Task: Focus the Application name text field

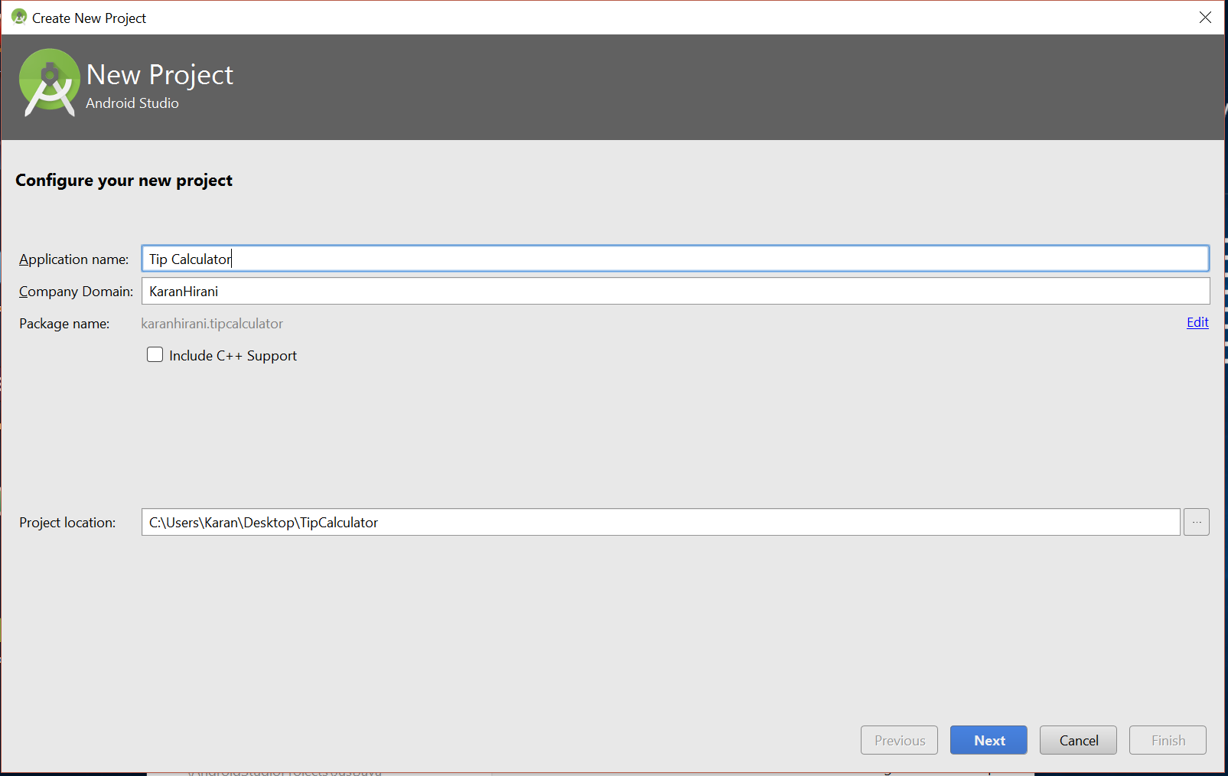Action: [673, 259]
